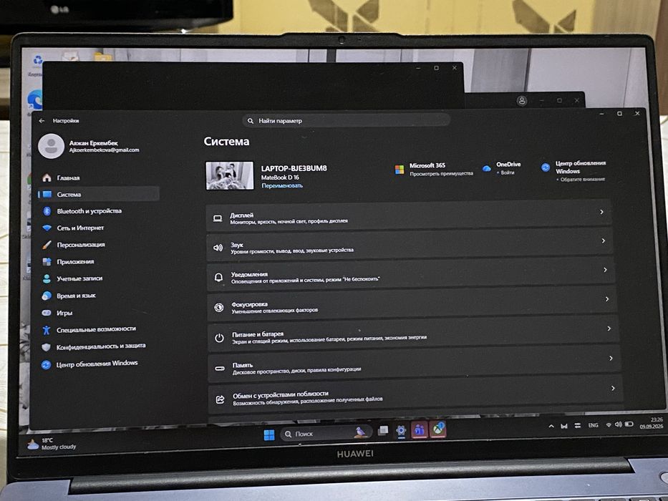Screen dimensions: 668x501
Task: Select Система in the sidebar
Action: point(99,194)
